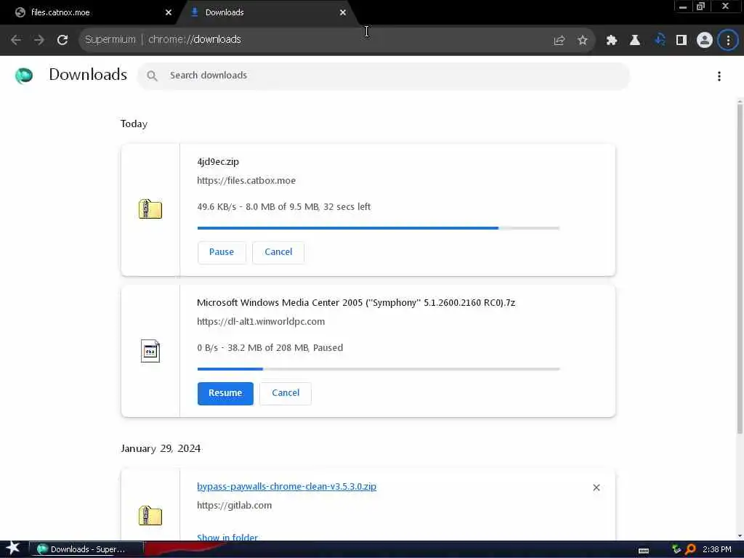Image resolution: width=744 pixels, height=558 pixels.
Task: Open the https://files.catbox.moe source link
Action: 246,181
